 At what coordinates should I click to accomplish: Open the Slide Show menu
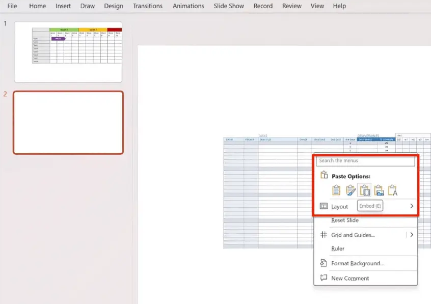pos(229,6)
